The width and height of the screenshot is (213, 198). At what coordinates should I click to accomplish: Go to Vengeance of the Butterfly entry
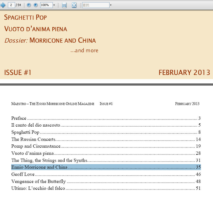coord(106,181)
